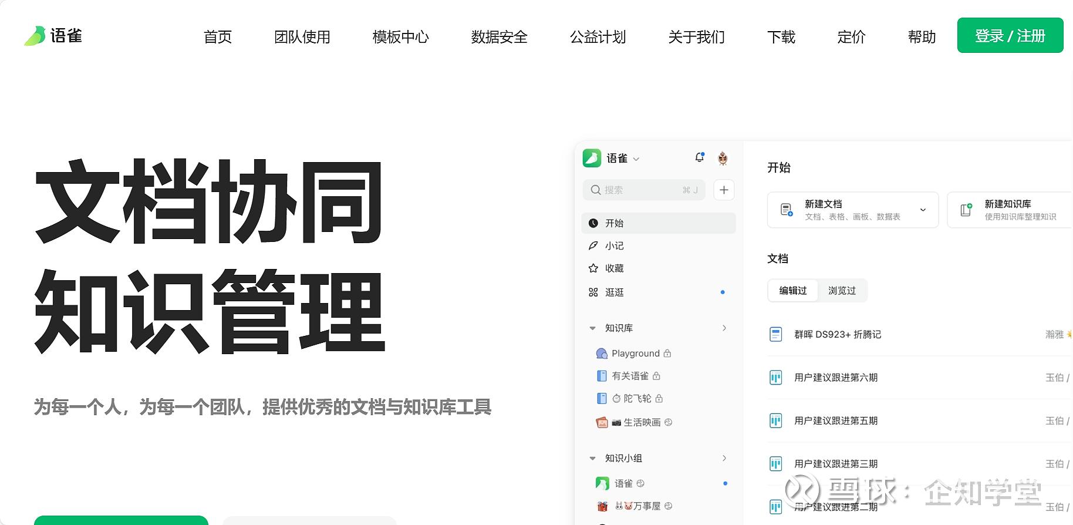Screen dimensions: 1073x525
Task: Click the gift icon beside 万事屋
Action: 602,506
